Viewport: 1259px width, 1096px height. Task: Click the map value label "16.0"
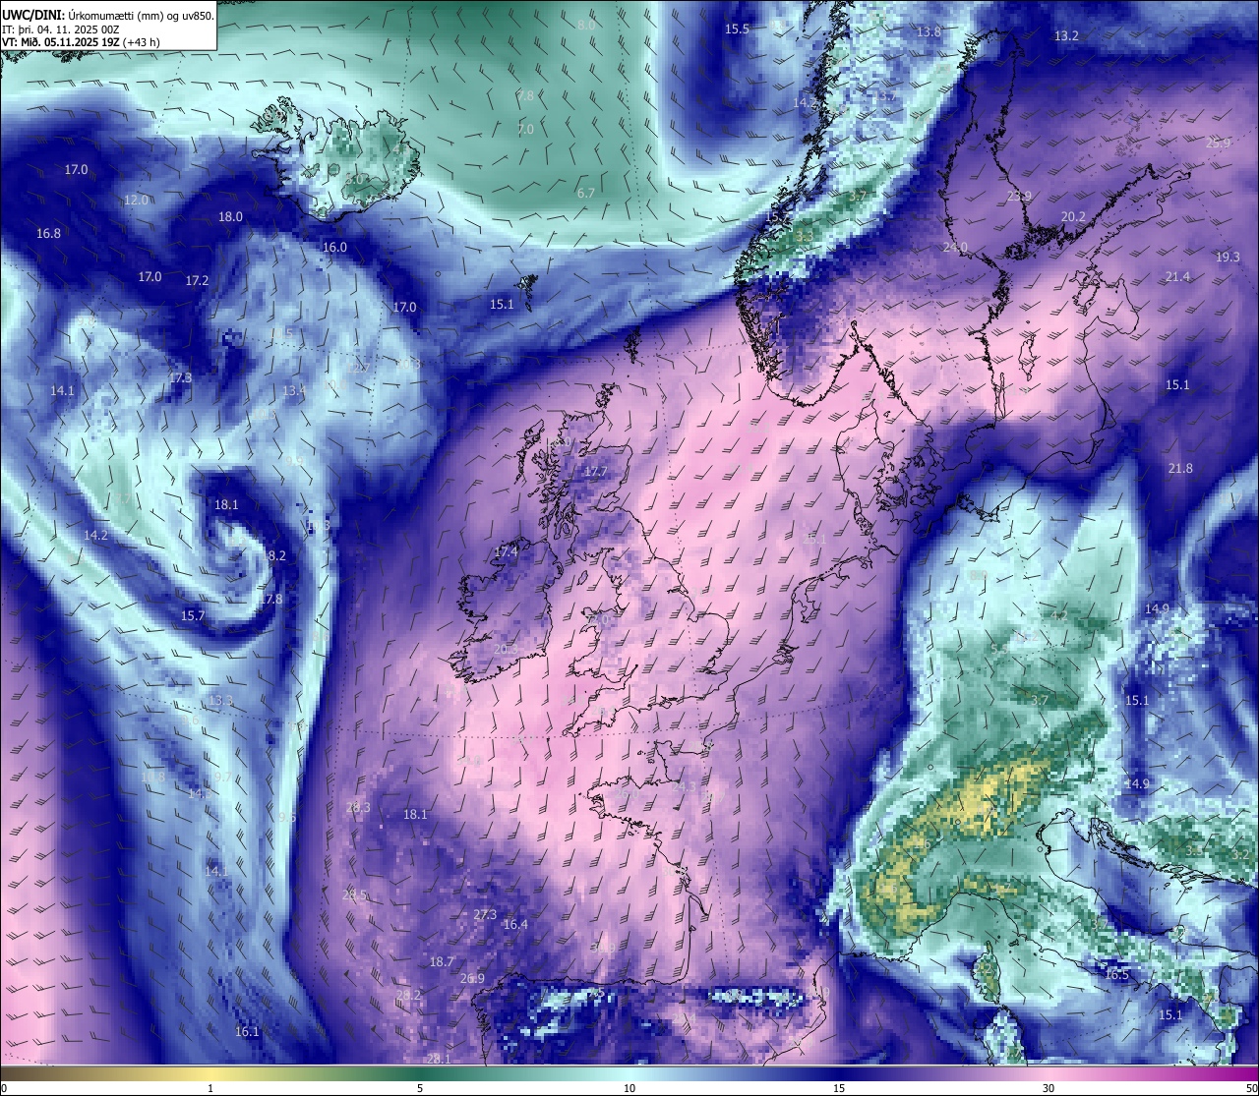click(x=334, y=248)
